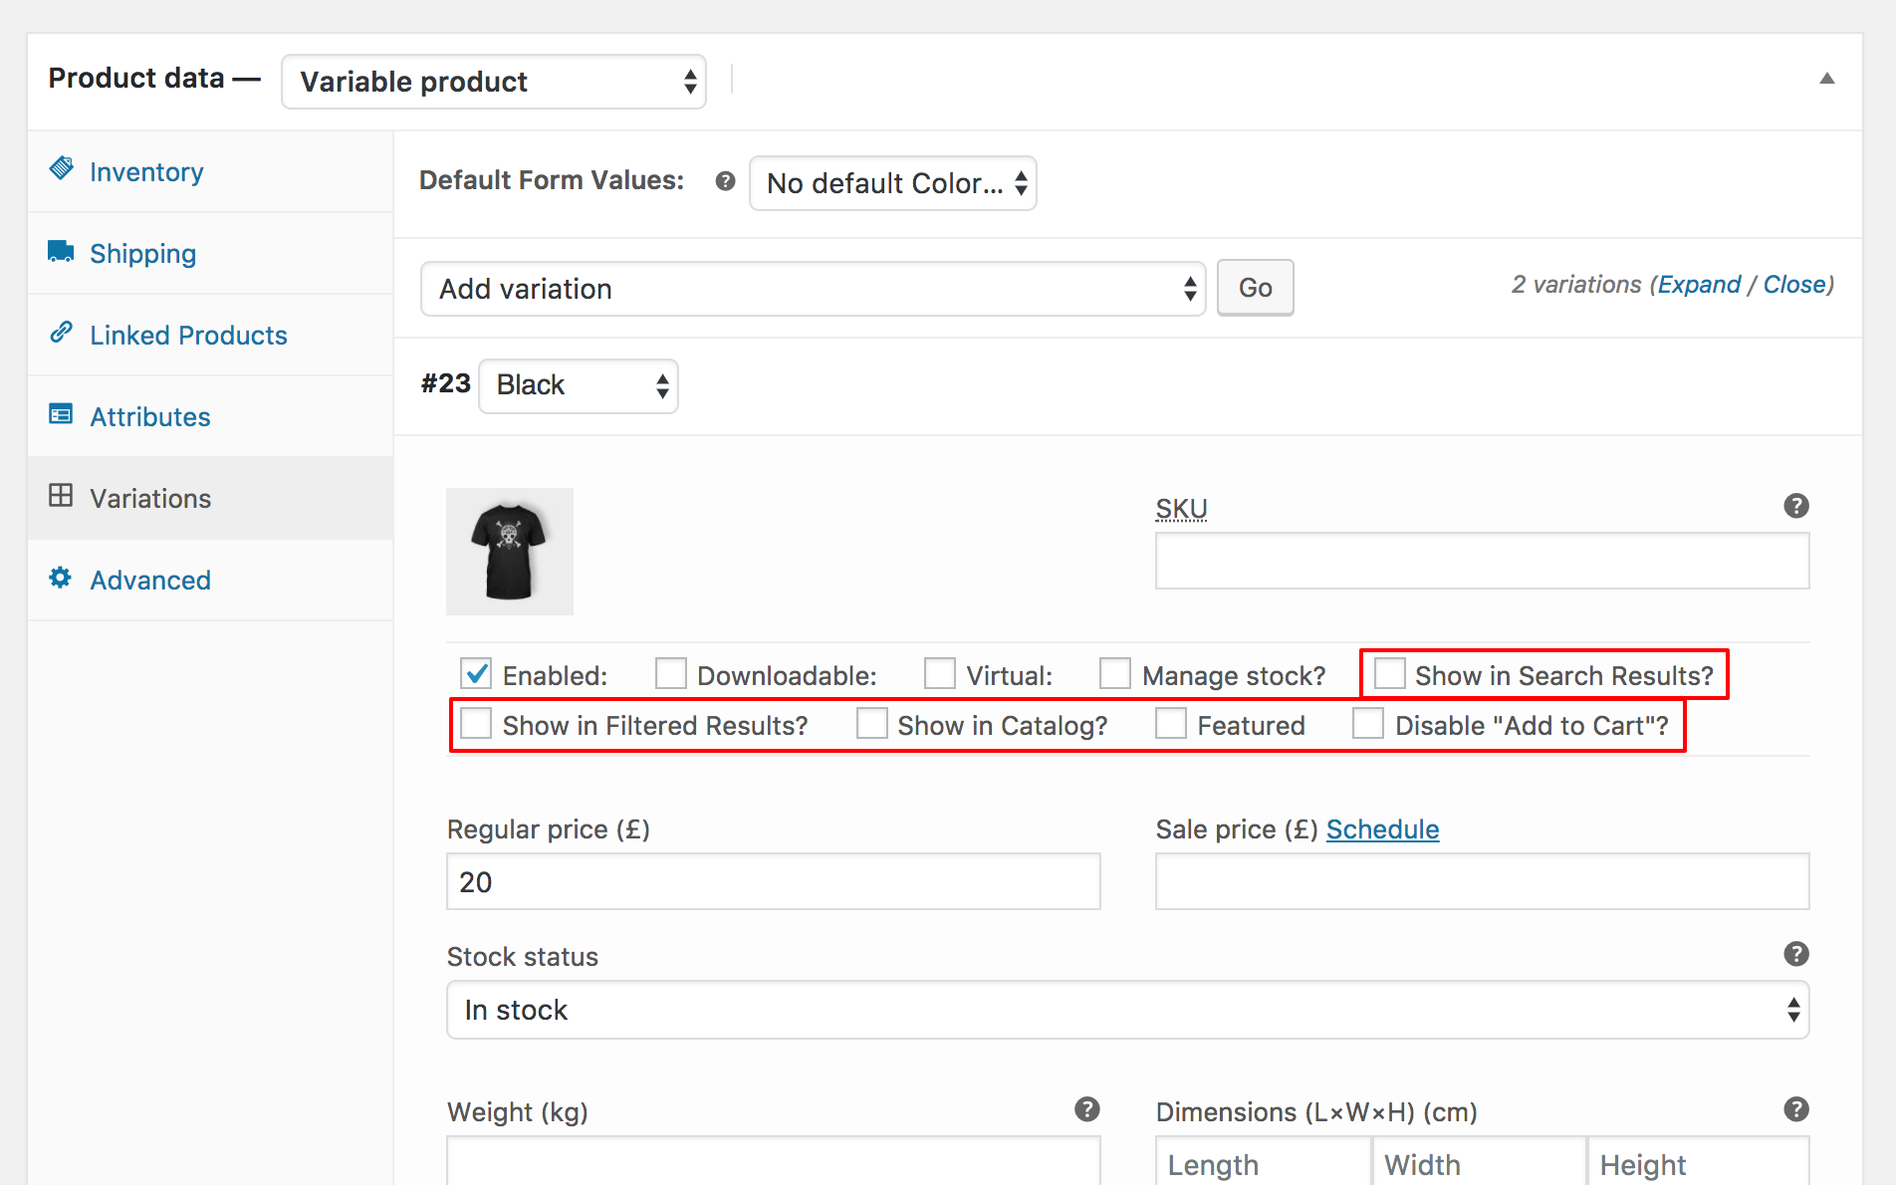Viewport: 1896px width, 1185px height.
Task: Click the Advanced gear icon
Action: pyautogui.click(x=62, y=578)
